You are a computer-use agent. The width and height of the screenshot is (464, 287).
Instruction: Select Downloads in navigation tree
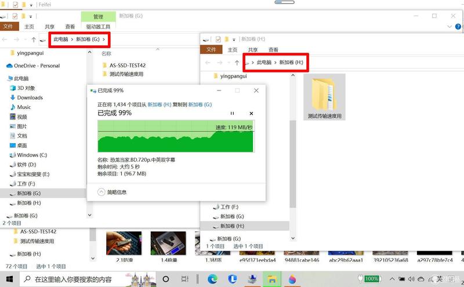point(27,97)
